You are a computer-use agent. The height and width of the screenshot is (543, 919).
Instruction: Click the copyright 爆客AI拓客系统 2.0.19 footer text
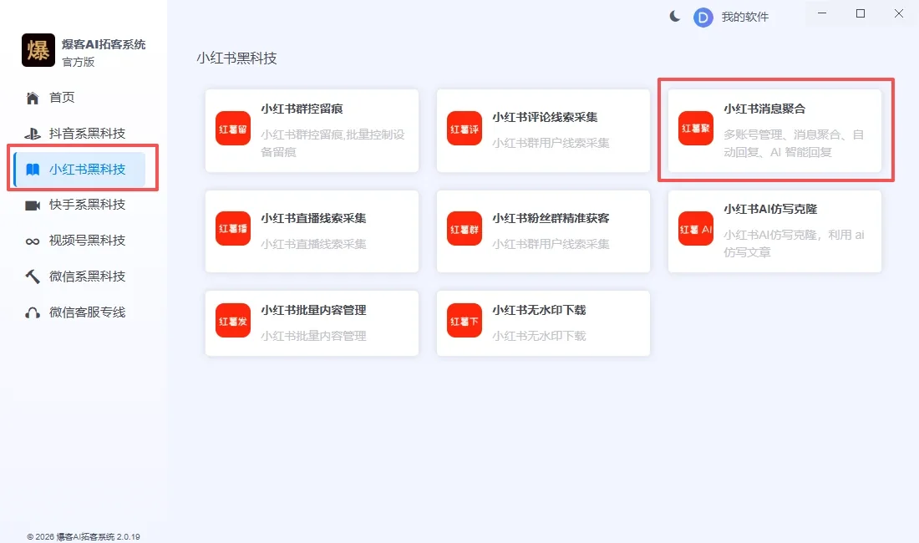click(84, 536)
